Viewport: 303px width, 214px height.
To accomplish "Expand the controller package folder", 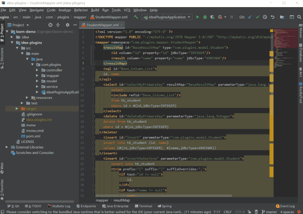I will pos(37,70).
